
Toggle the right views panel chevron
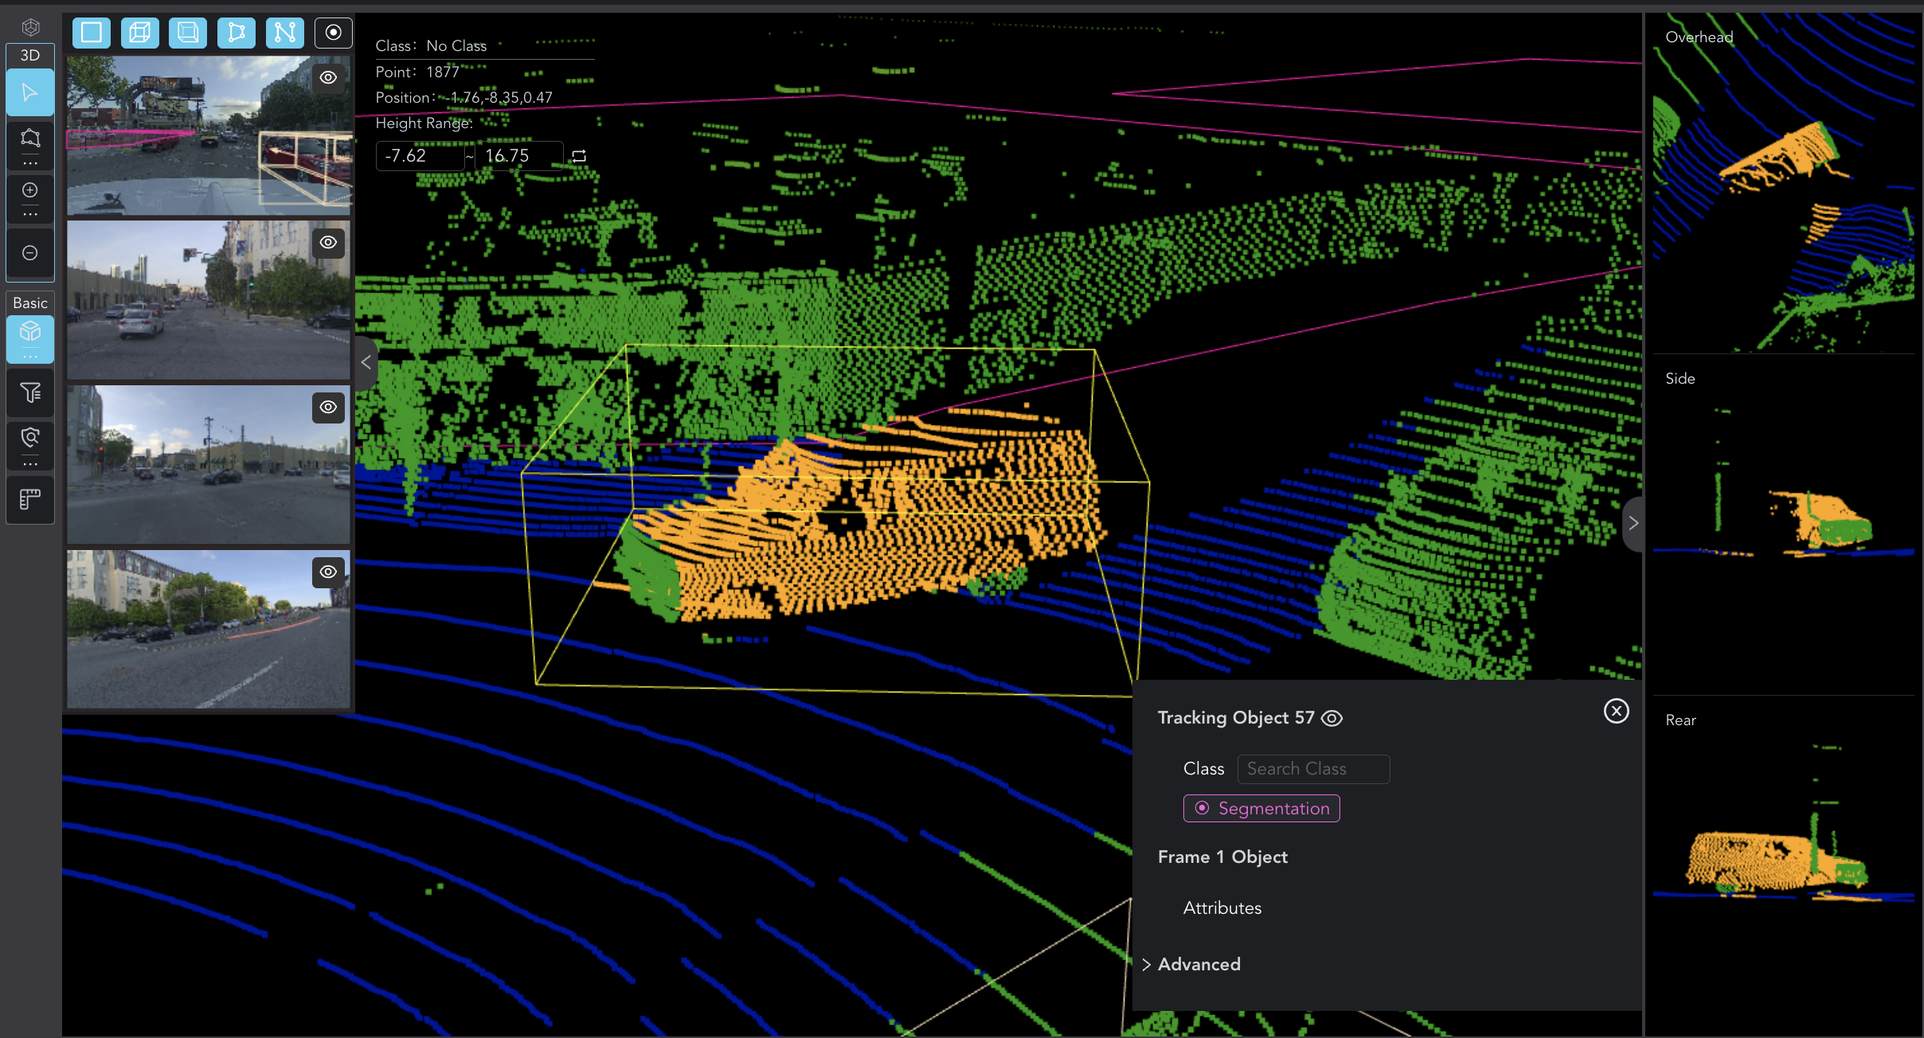coord(1633,523)
